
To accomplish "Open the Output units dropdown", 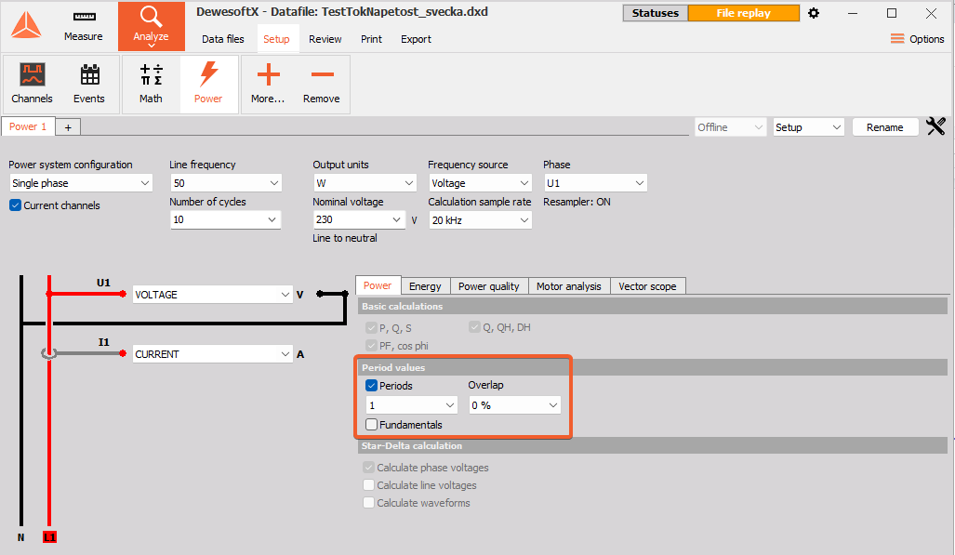I will coord(365,183).
